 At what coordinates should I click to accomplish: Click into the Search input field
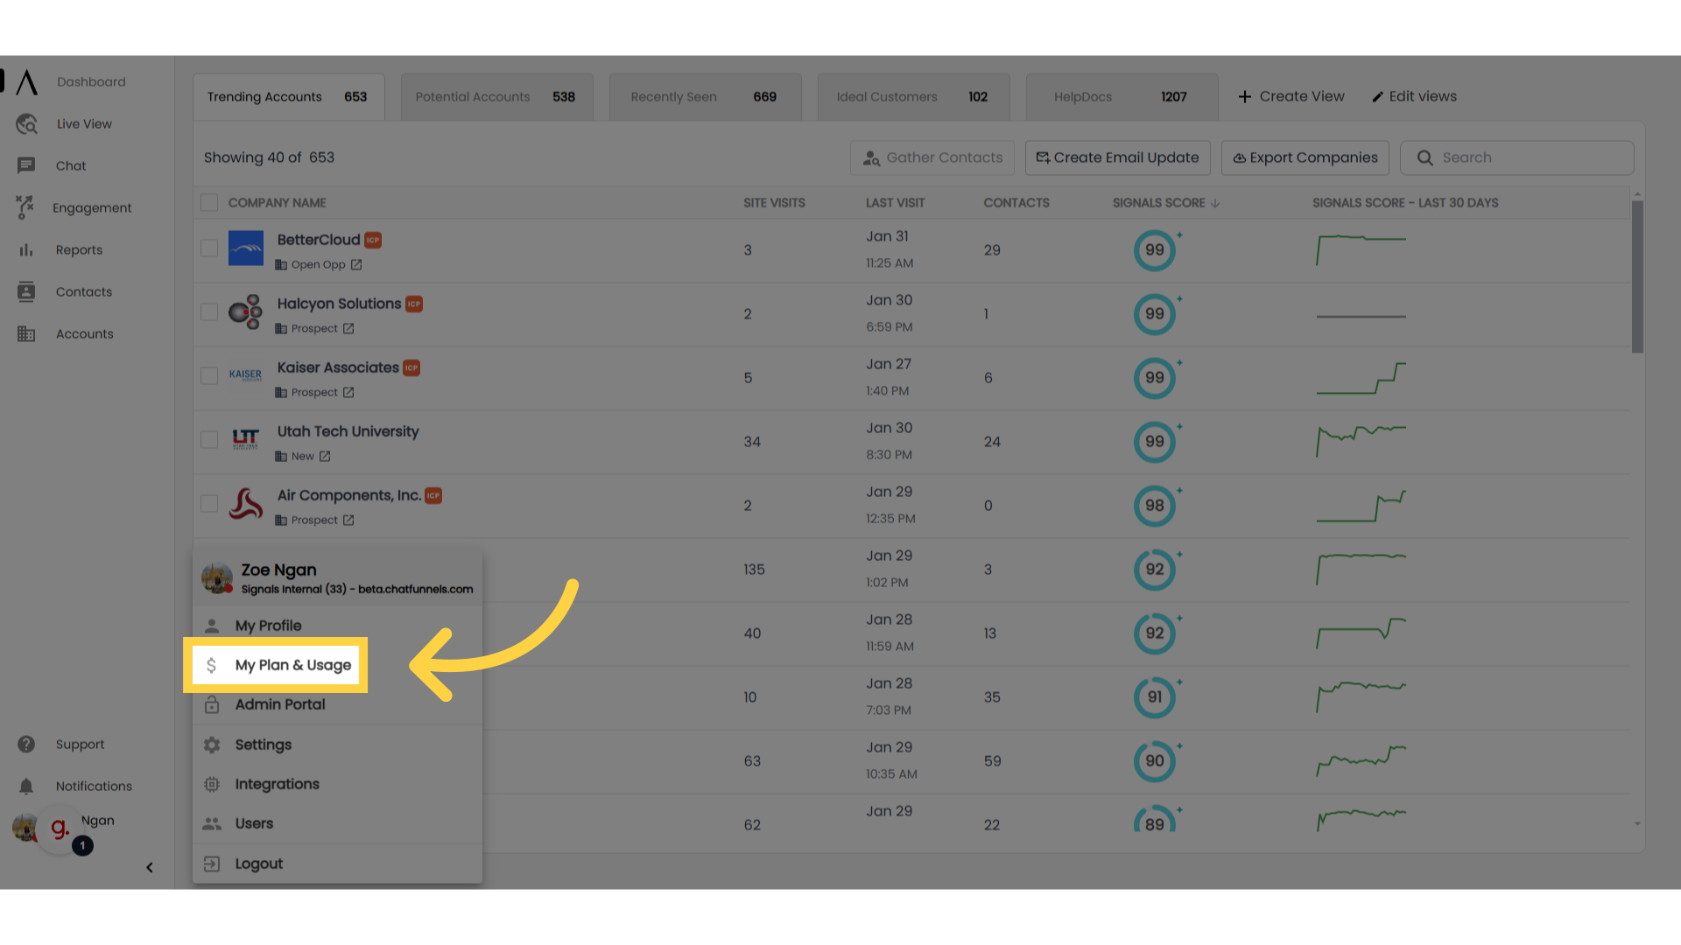[1516, 157]
